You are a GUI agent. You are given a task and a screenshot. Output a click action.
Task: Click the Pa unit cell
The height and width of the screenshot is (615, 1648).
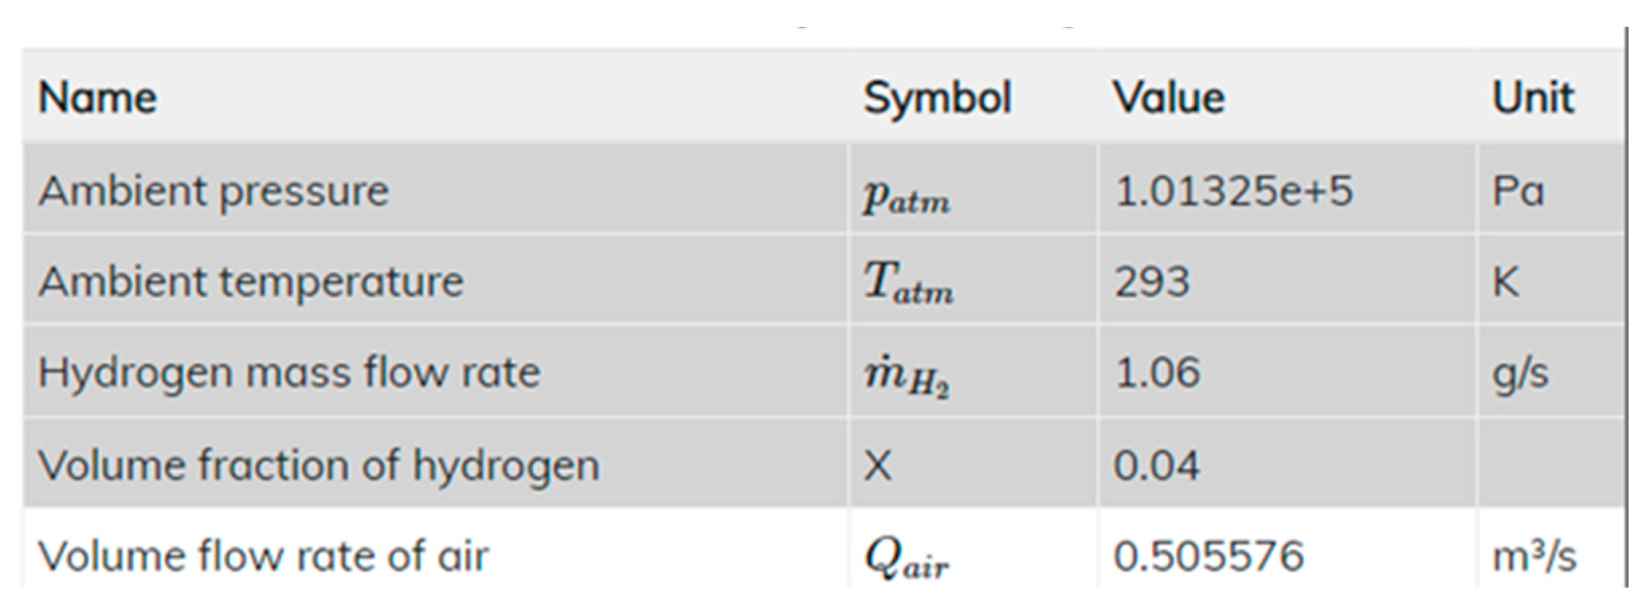coord(1518,192)
